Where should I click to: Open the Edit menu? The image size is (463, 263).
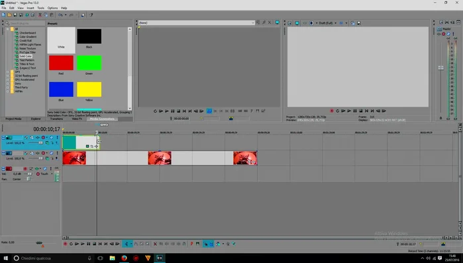[x=12, y=8]
